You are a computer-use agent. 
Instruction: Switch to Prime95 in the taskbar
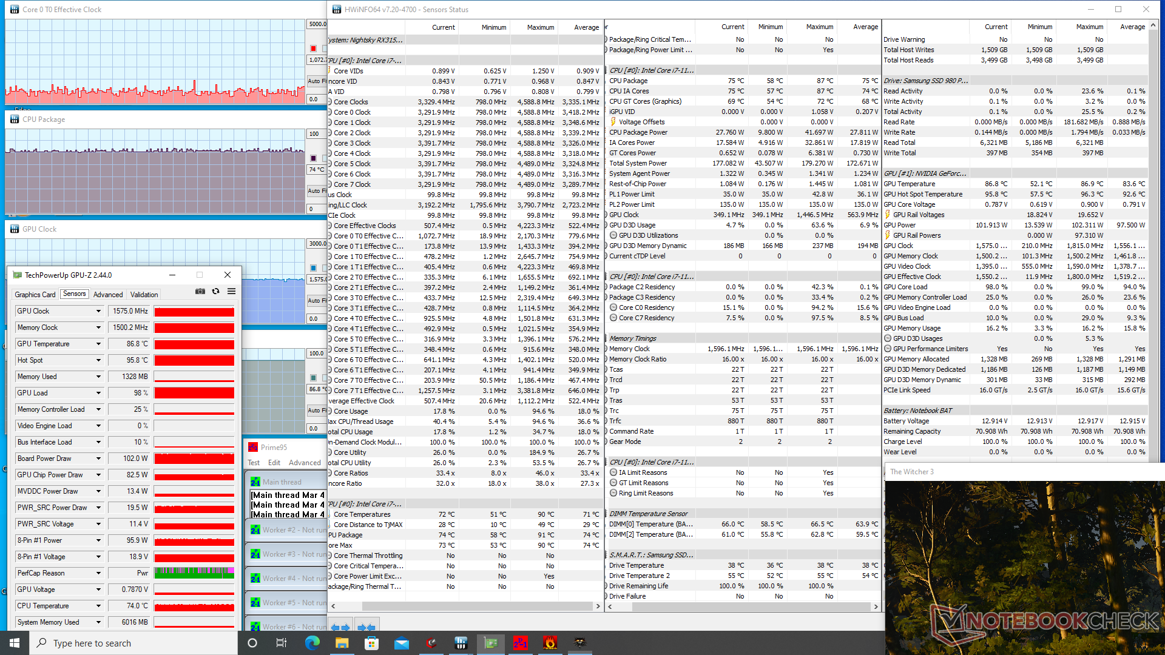520,643
